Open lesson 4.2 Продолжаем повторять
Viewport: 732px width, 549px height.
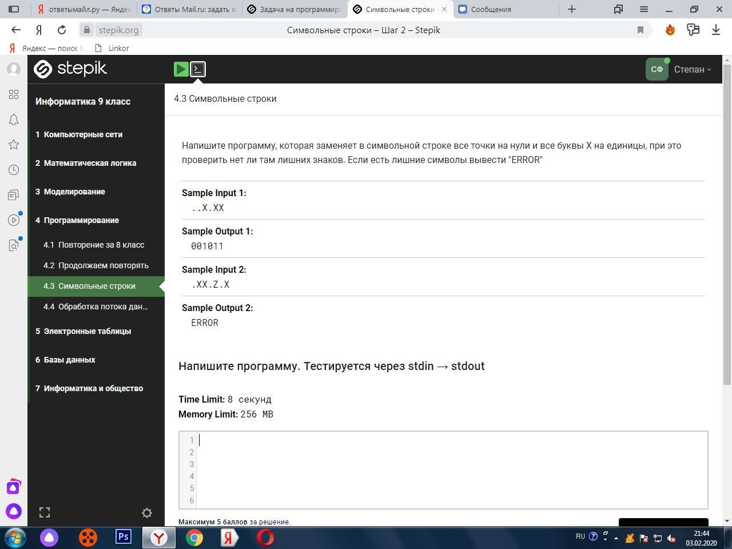pos(96,265)
